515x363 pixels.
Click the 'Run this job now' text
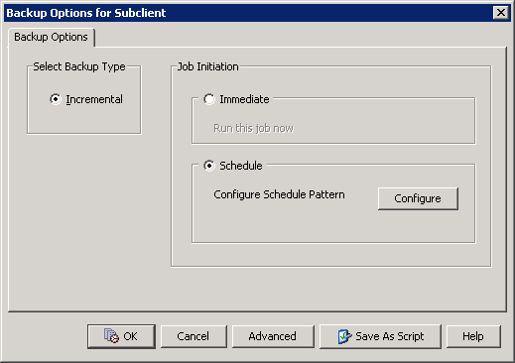pyautogui.click(x=253, y=128)
